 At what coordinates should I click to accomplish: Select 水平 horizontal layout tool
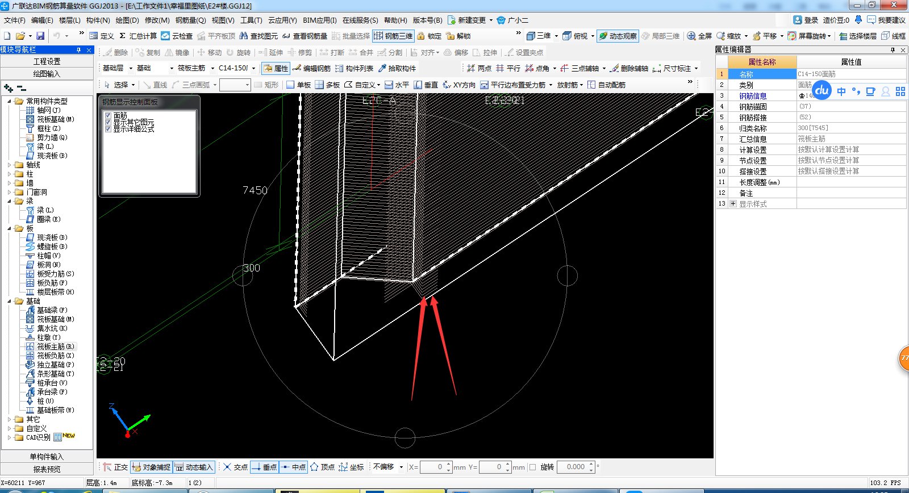(397, 85)
